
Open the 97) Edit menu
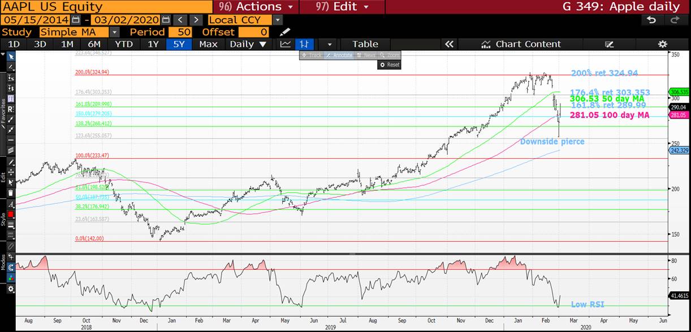coord(343,7)
